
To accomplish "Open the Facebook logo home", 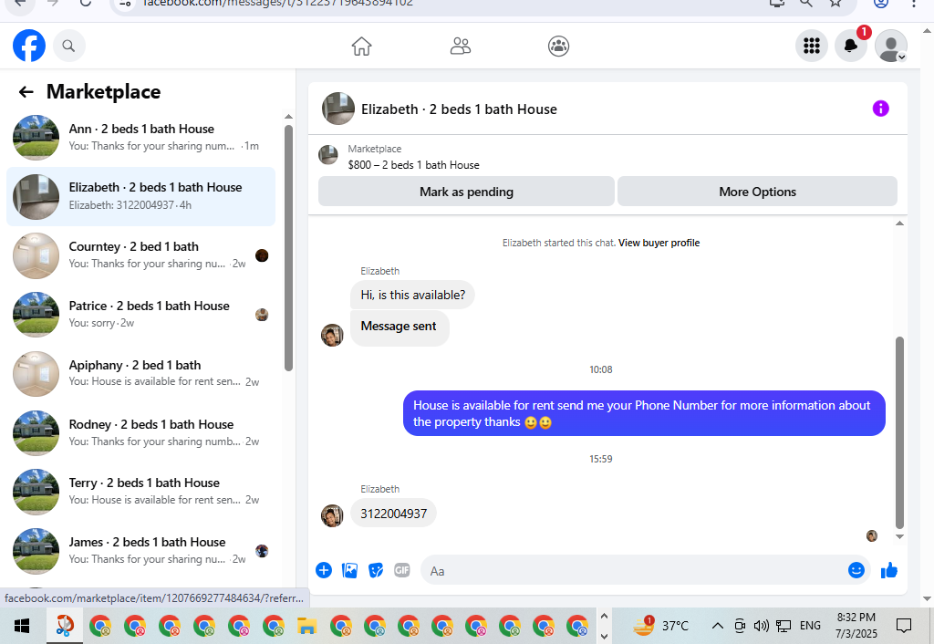I will pyautogui.click(x=29, y=46).
